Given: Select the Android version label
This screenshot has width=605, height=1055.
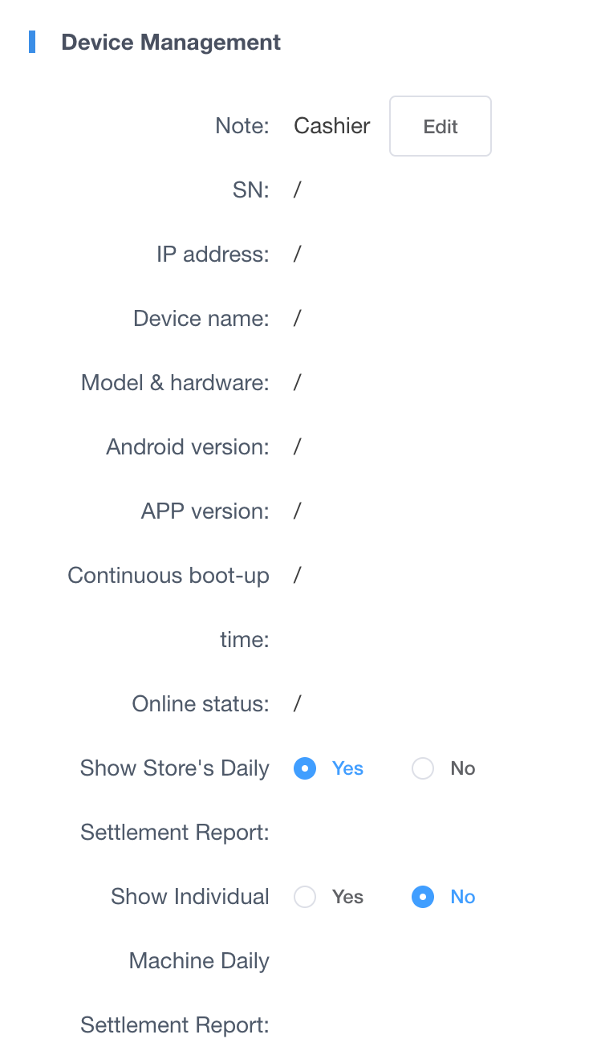Looking at the screenshot, I should pyautogui.click(x=188, y=447).
